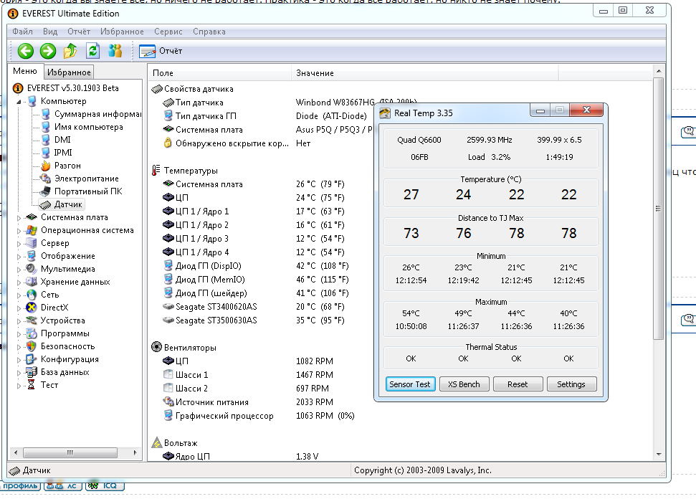Click the Датчик sensor icon in tree

point(45,204)
